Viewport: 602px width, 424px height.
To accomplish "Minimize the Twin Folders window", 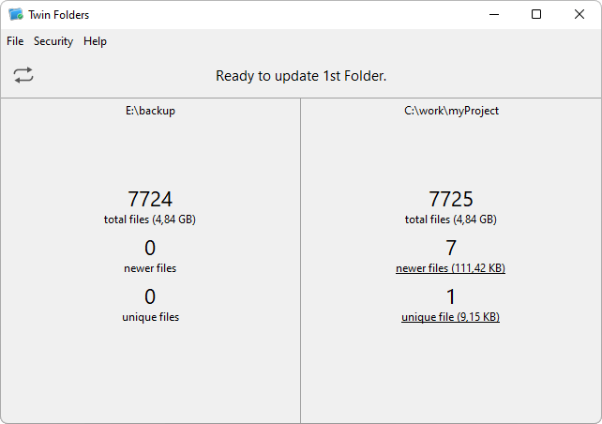I will (x=494, y=15).
